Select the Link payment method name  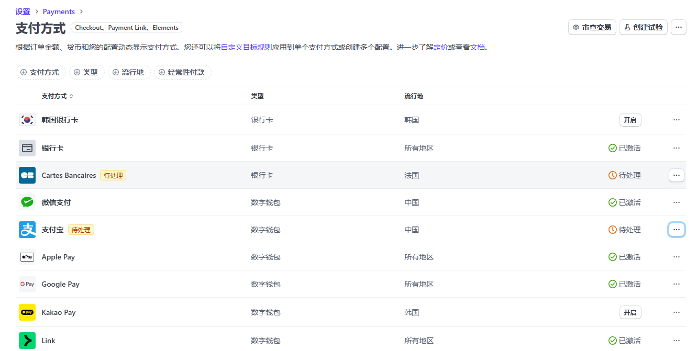(x=49, y=341)
